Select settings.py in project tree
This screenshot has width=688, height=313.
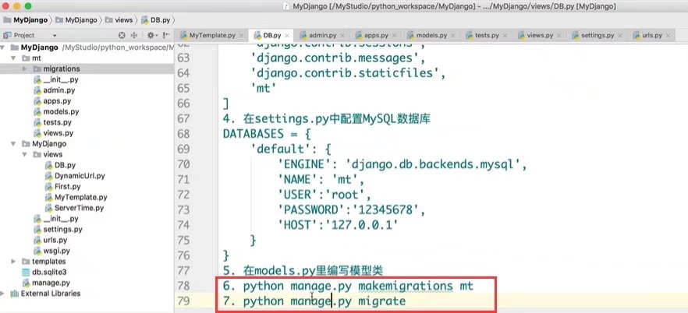[x=62, y=230]
